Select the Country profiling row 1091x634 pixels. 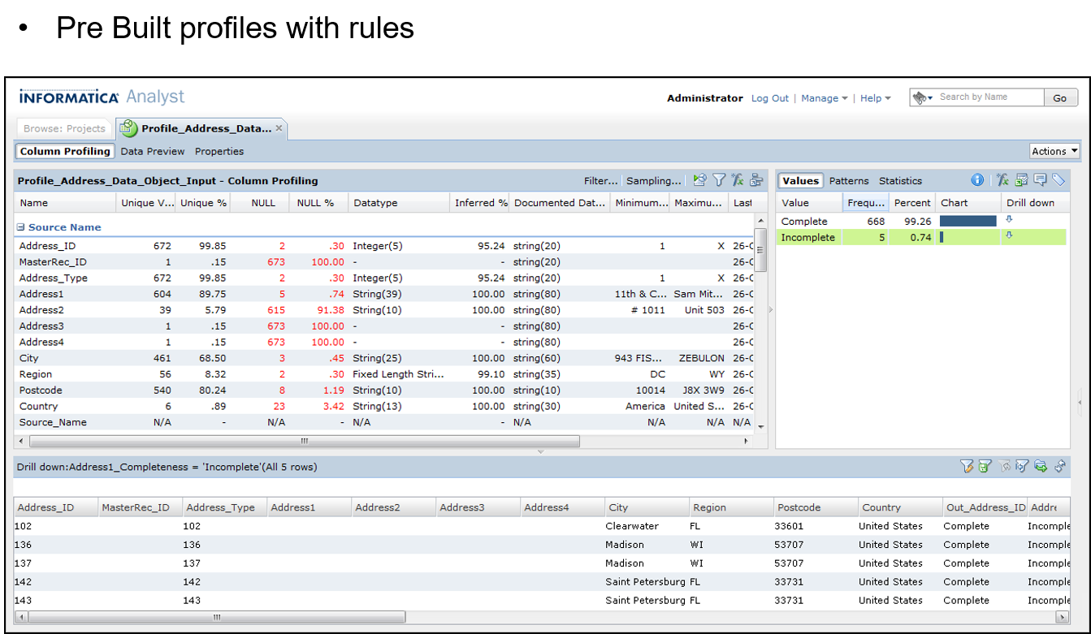pos(383,406)
